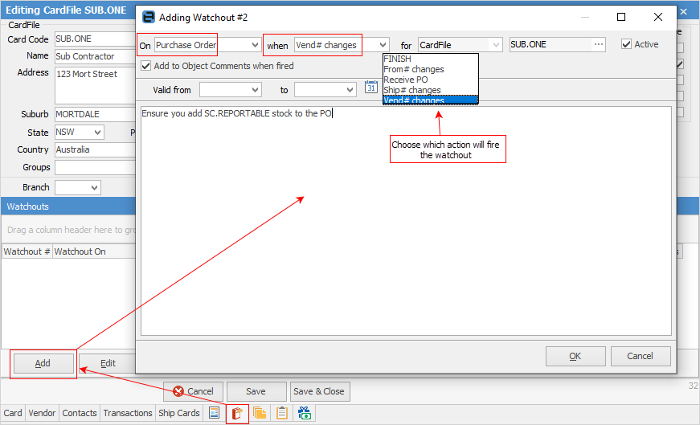Click the Card Code field SUB.ONE
This screenshot has height=425, width=700.
95,39
